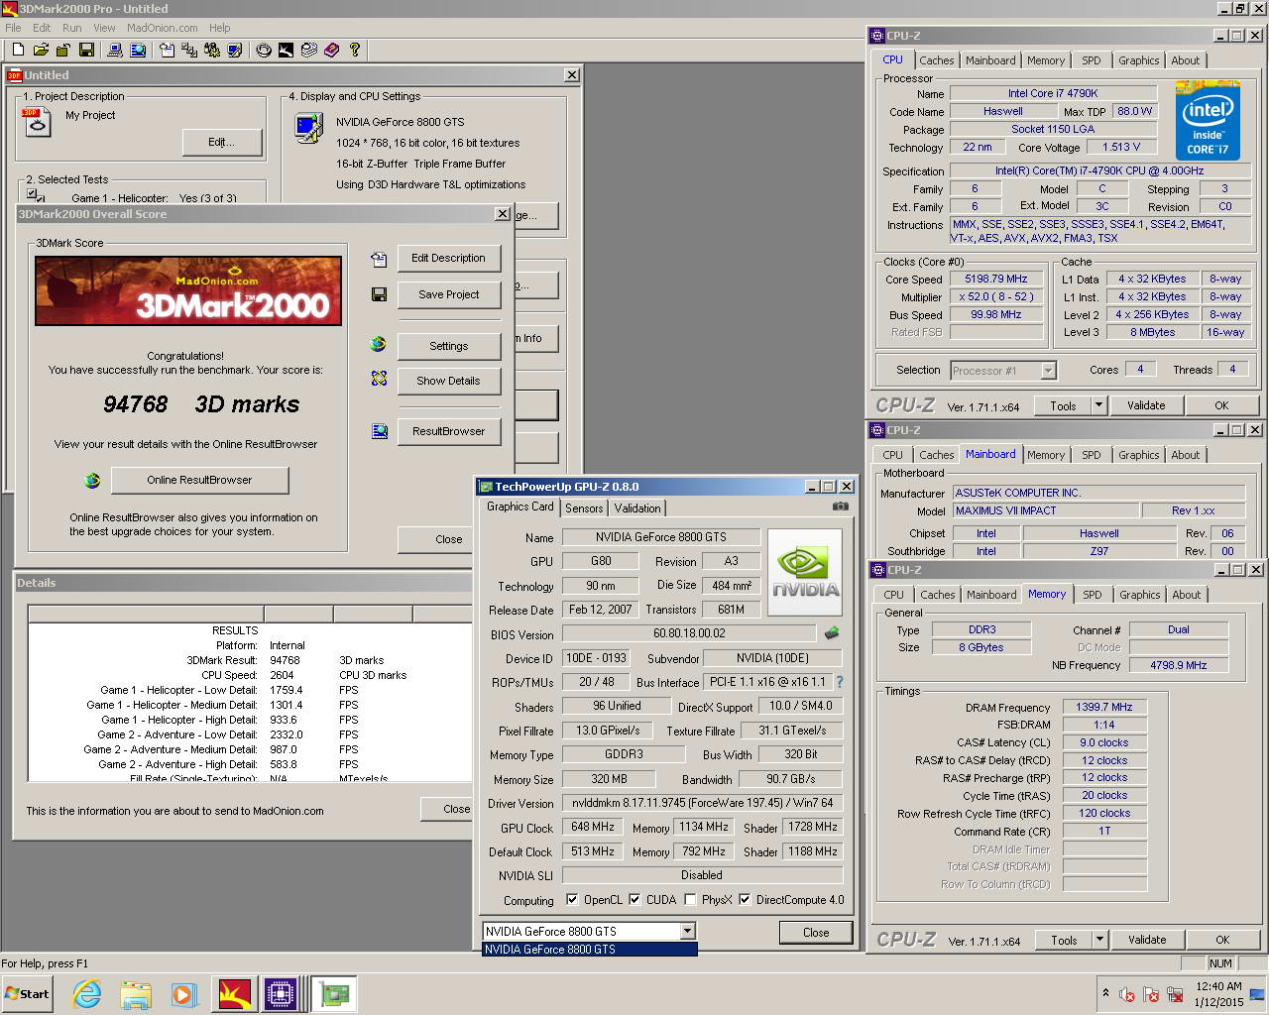
Task: Click the ring-shaped toolbar icon
Action: [x=263, y=50]
